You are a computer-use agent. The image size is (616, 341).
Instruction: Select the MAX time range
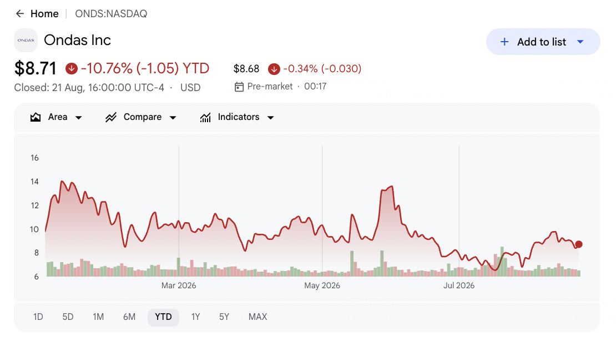click(x=257, y=317)
